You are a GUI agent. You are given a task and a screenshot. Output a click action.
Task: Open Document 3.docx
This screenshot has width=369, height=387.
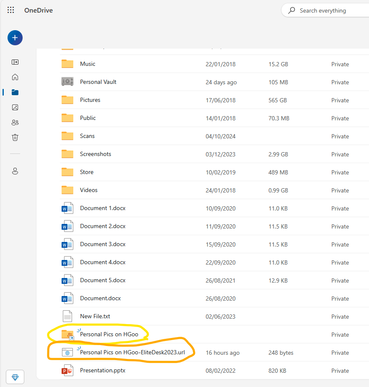click(x=103, y=244)
